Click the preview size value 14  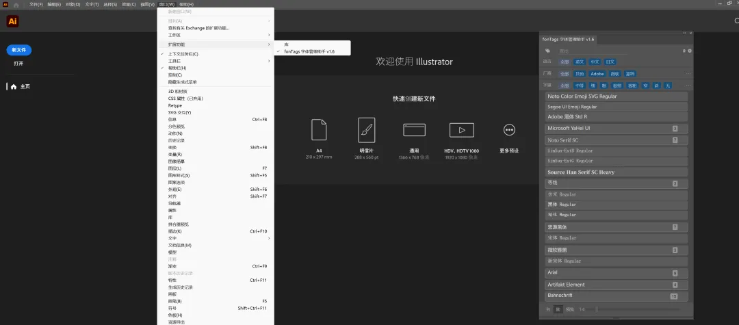(582, 309)
